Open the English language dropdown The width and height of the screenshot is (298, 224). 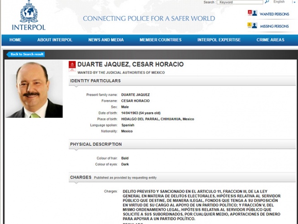click(x=279, y=2)
